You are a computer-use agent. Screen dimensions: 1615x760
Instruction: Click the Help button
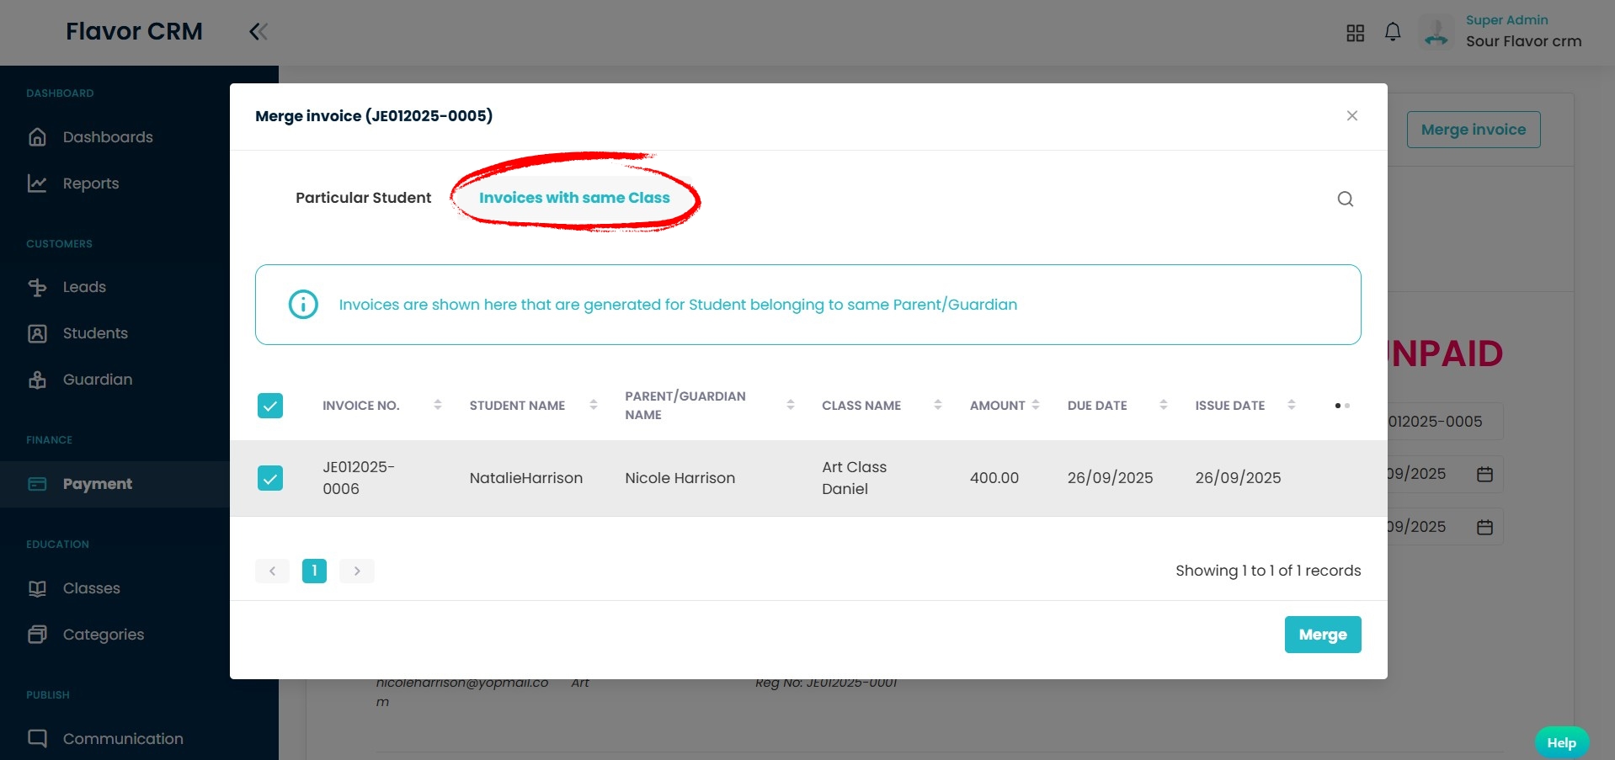pos(1561,742)
